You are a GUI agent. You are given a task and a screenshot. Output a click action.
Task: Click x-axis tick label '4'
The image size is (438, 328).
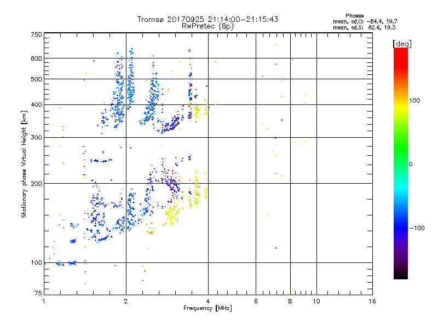(x=208, y=301)
